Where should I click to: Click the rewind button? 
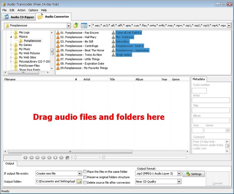pos(38,157)
